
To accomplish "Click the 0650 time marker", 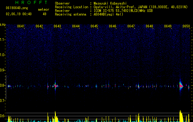I will 186,26.
